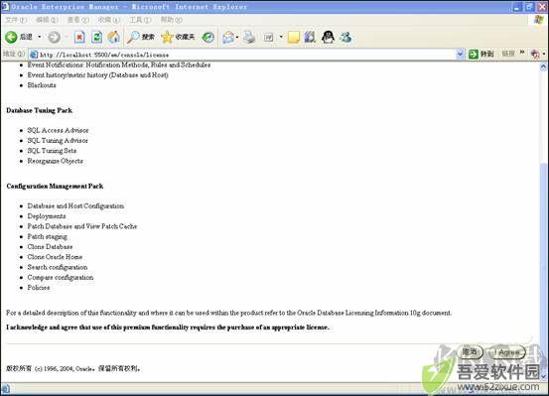549x396 pixels.
Task: Click the Research book toolbar icon
Action: [x=310, y=37]
